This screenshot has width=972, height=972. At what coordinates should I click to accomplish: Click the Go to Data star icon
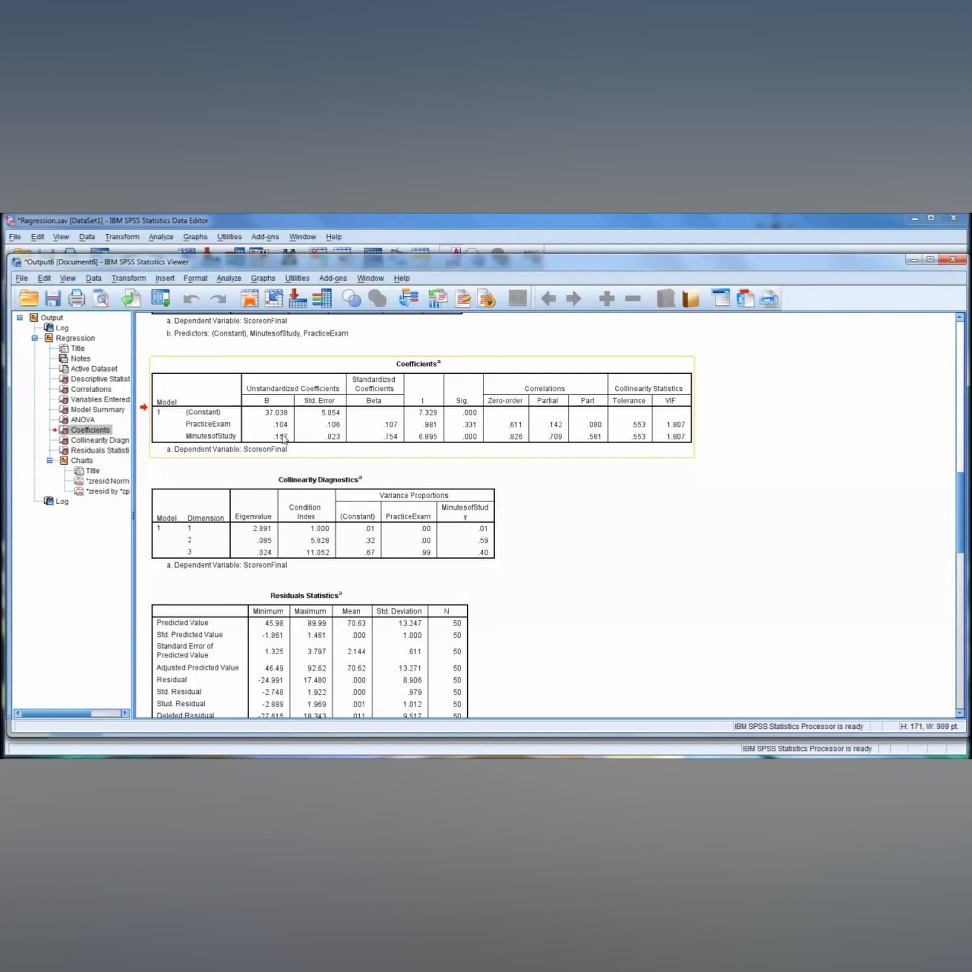(x=249, y=298)
